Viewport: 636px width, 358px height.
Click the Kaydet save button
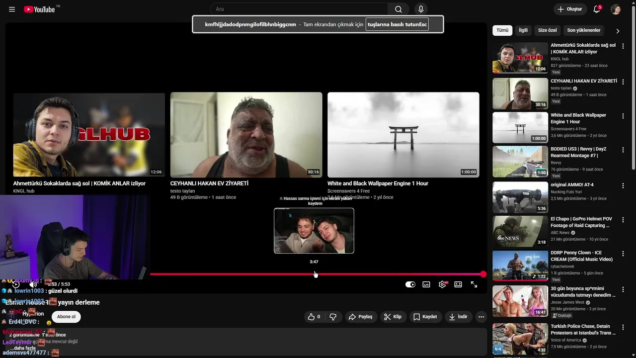click(425, 317)
